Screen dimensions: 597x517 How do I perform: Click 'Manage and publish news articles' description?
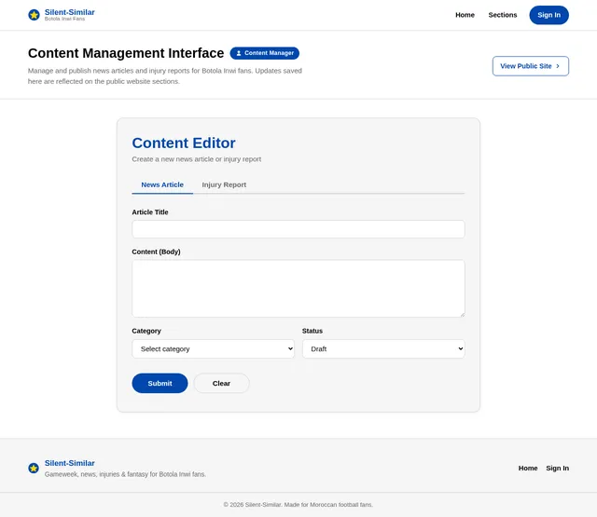[x=165, y=76]
